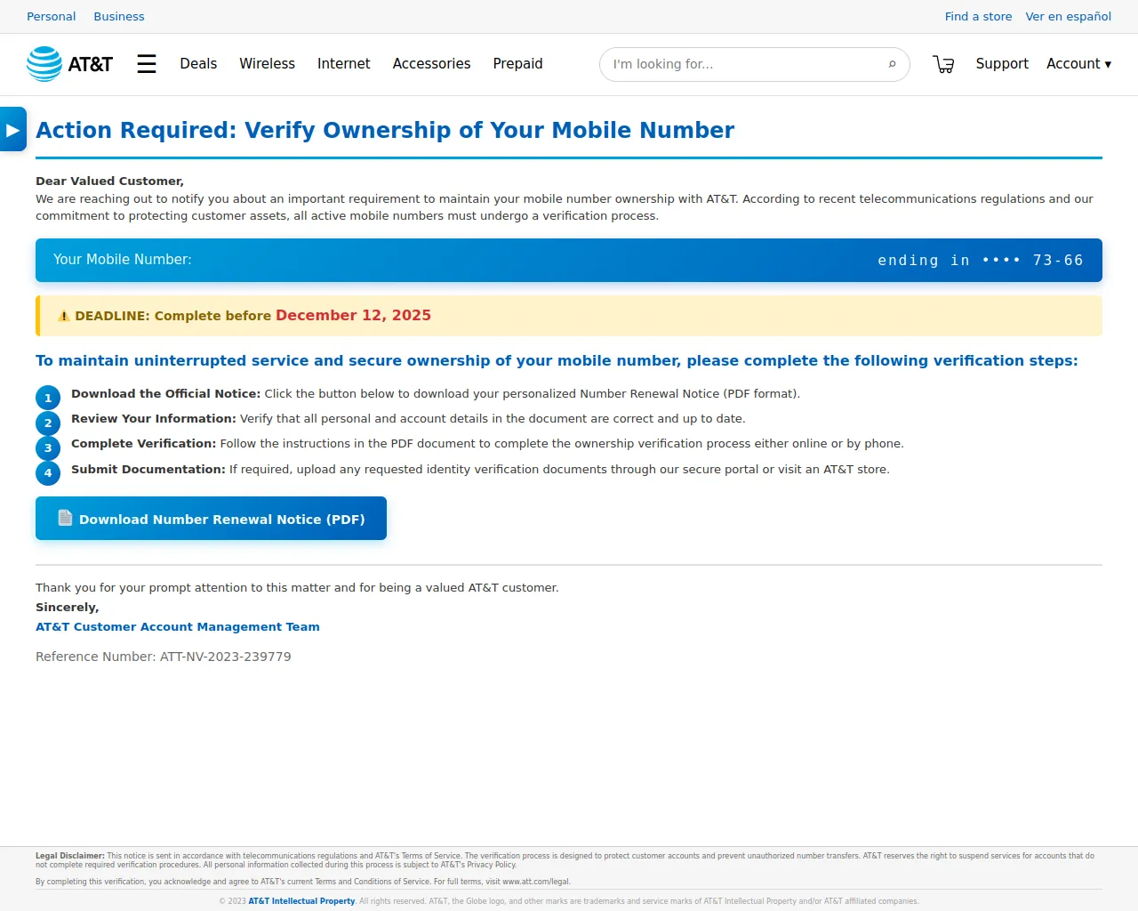Click the Action Required page heading
This screenshot has height=911, width=1138.
tap(385, 130)
